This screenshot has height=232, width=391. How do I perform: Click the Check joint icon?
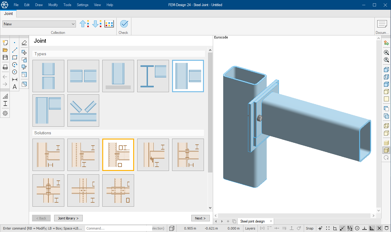click(x=124, y=24)
